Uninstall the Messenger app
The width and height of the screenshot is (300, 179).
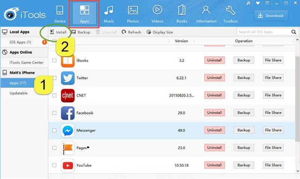(214, 130)
